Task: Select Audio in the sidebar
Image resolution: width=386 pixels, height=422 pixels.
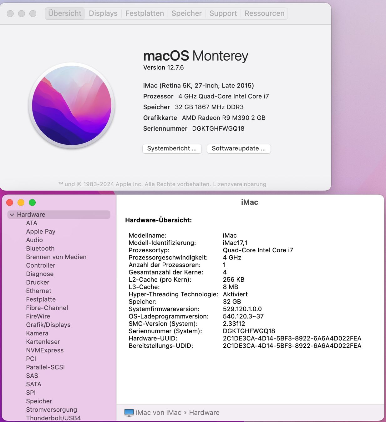Action: 34,240
